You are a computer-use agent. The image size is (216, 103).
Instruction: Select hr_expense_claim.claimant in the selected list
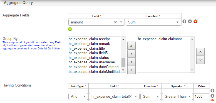pyautogui.click(x=160, y=39)
